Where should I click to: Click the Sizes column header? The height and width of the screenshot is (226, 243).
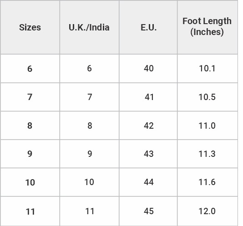[30, 28]
